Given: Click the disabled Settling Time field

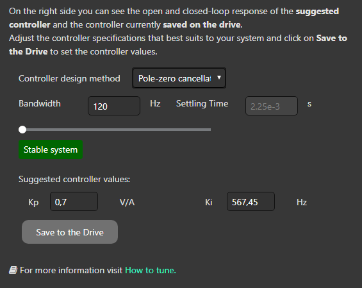Looking at the screenshot, I should pyautogui.click(x=272, y=106).
